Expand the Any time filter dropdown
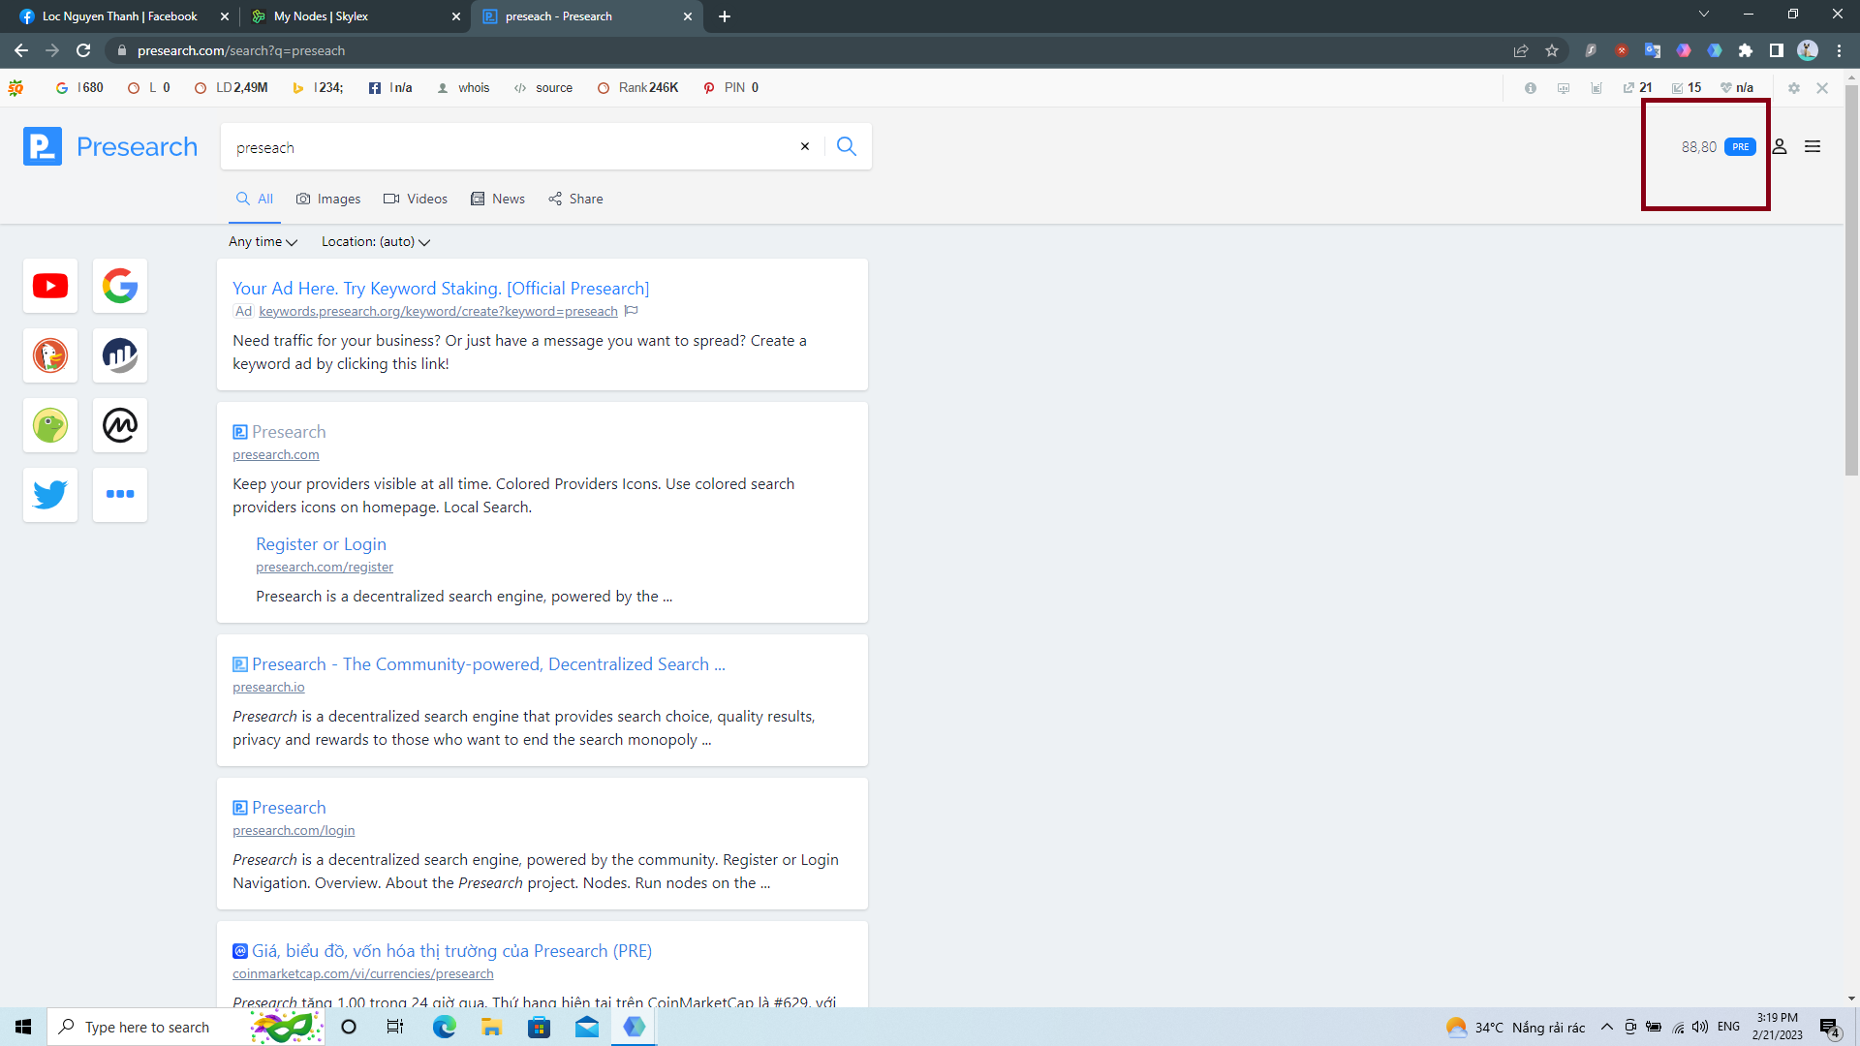 tap(263, 241)
